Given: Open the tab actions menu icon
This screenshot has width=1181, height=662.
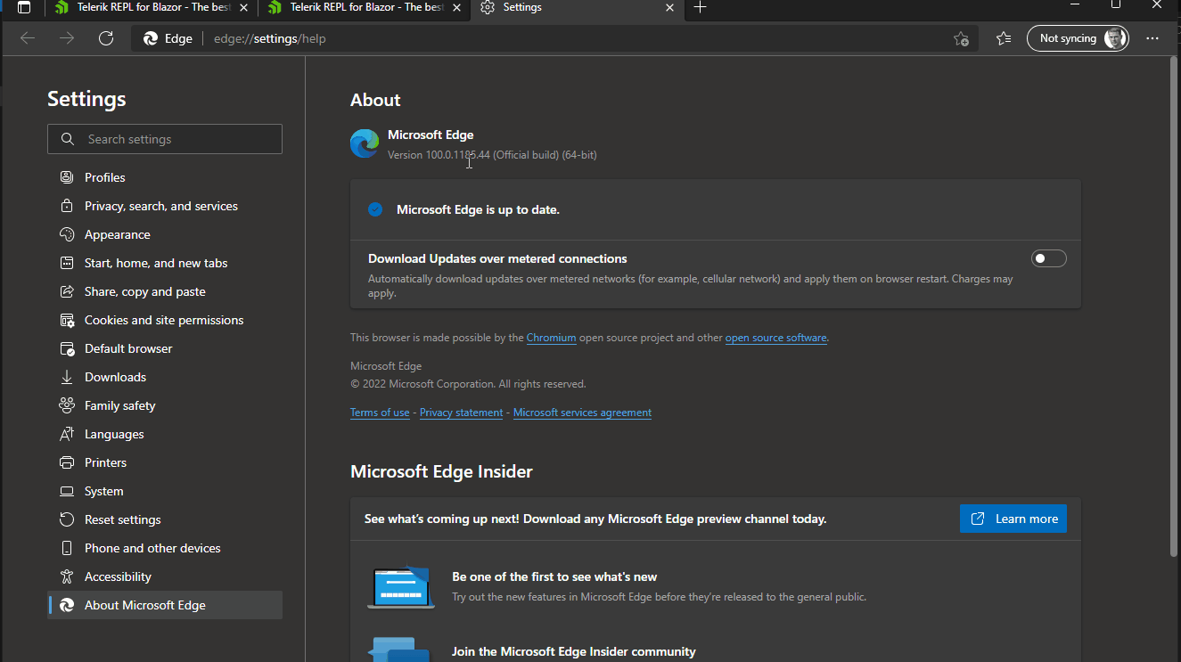Looking at the screenshot, I should (x=24, y=7).
